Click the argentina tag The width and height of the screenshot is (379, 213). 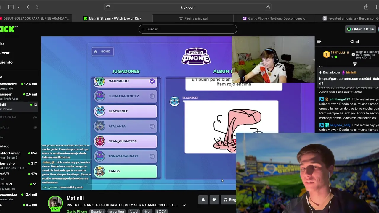(117, 211)
